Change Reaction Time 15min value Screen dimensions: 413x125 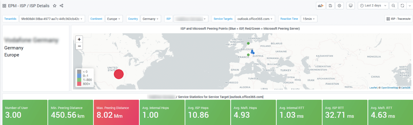(309, 19)
